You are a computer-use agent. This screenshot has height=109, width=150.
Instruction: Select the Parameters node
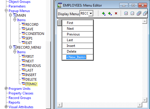(x=17, y=6)
